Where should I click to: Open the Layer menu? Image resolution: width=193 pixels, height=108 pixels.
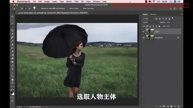click(x=54, y=1)
